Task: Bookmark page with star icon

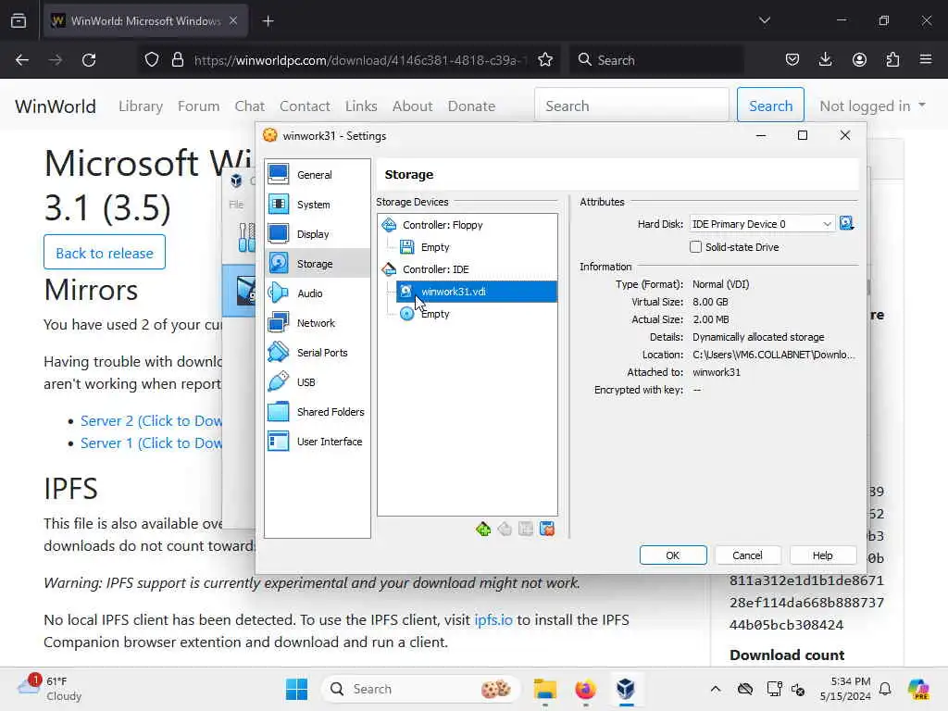Action: pyautogui.click(x=545, y=60)
